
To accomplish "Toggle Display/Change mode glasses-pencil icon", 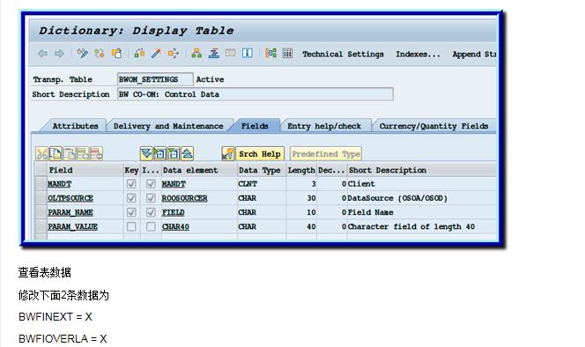I will click(83, 54).
